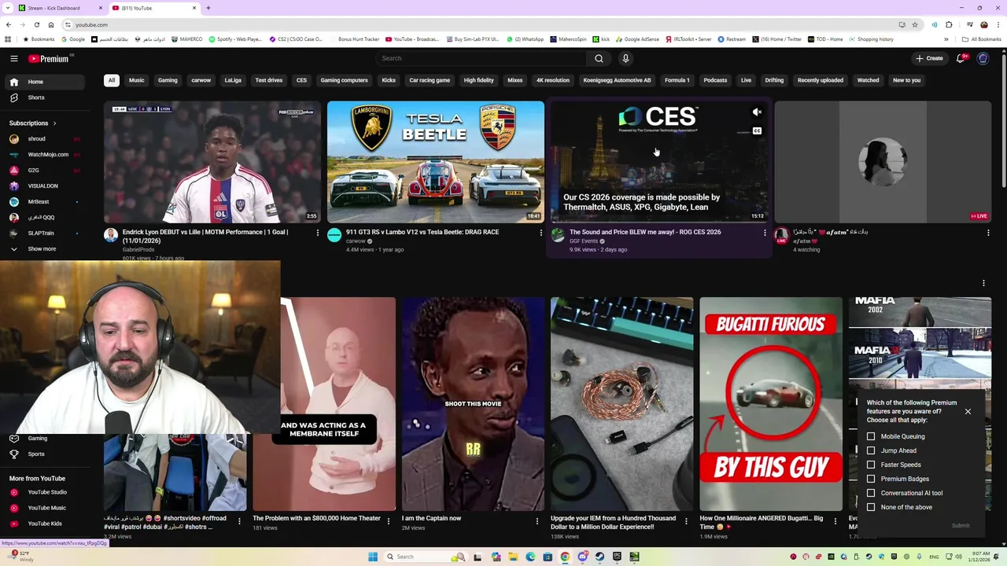Click the Submit button in the survey
The height and width of the screenshot is (566, 1007).
[961, 526]
